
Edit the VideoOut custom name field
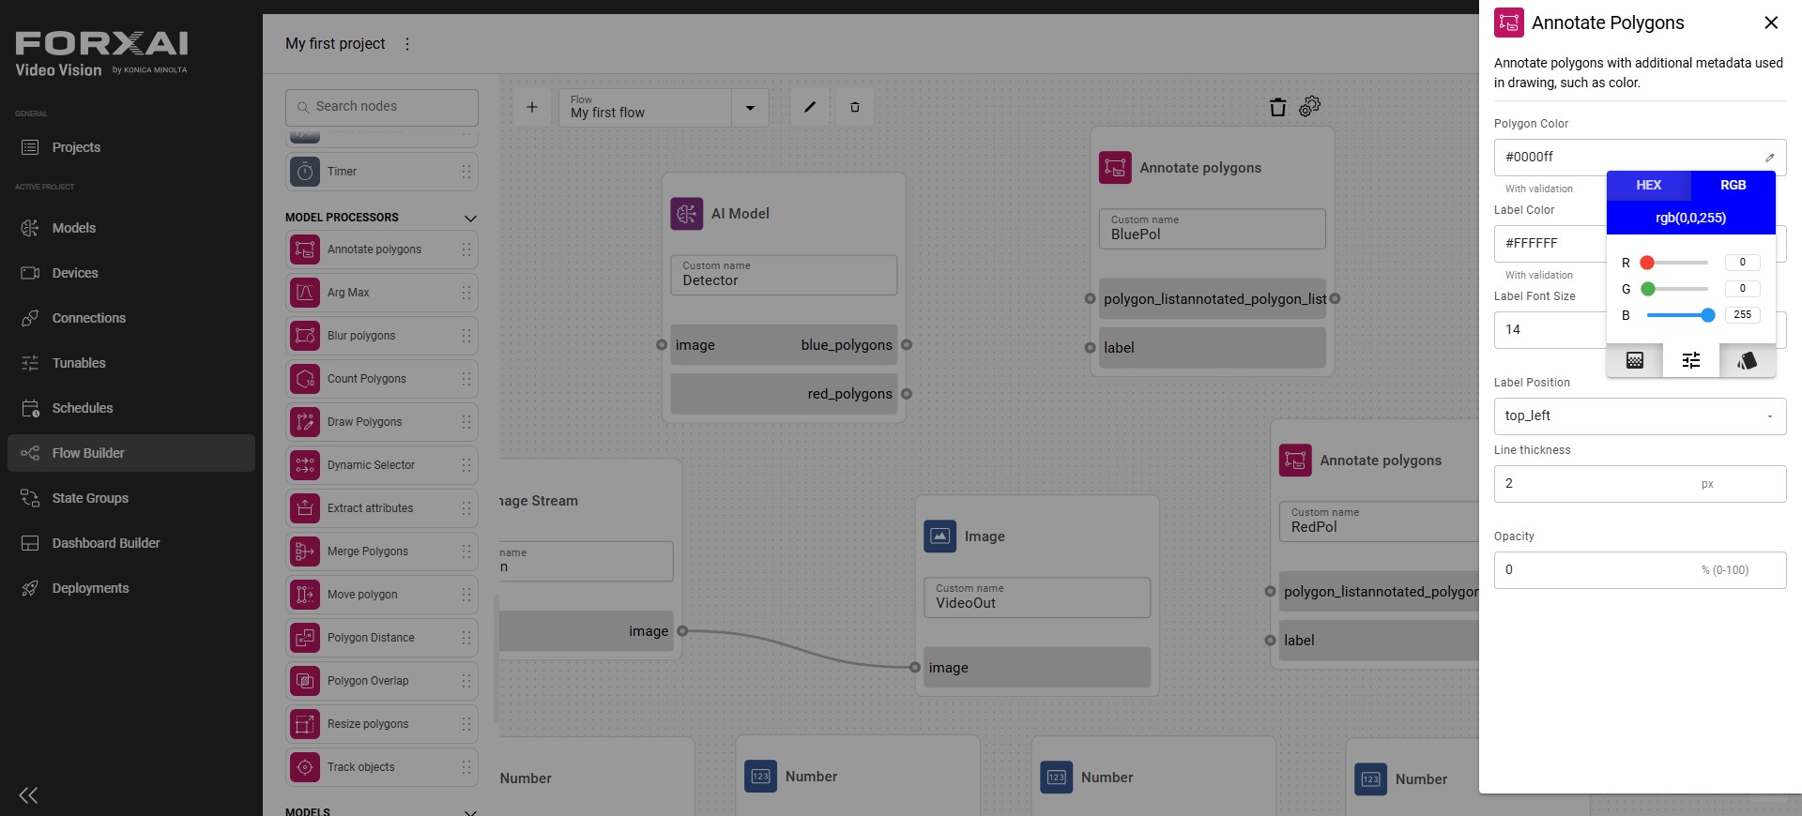(1037, 597)
